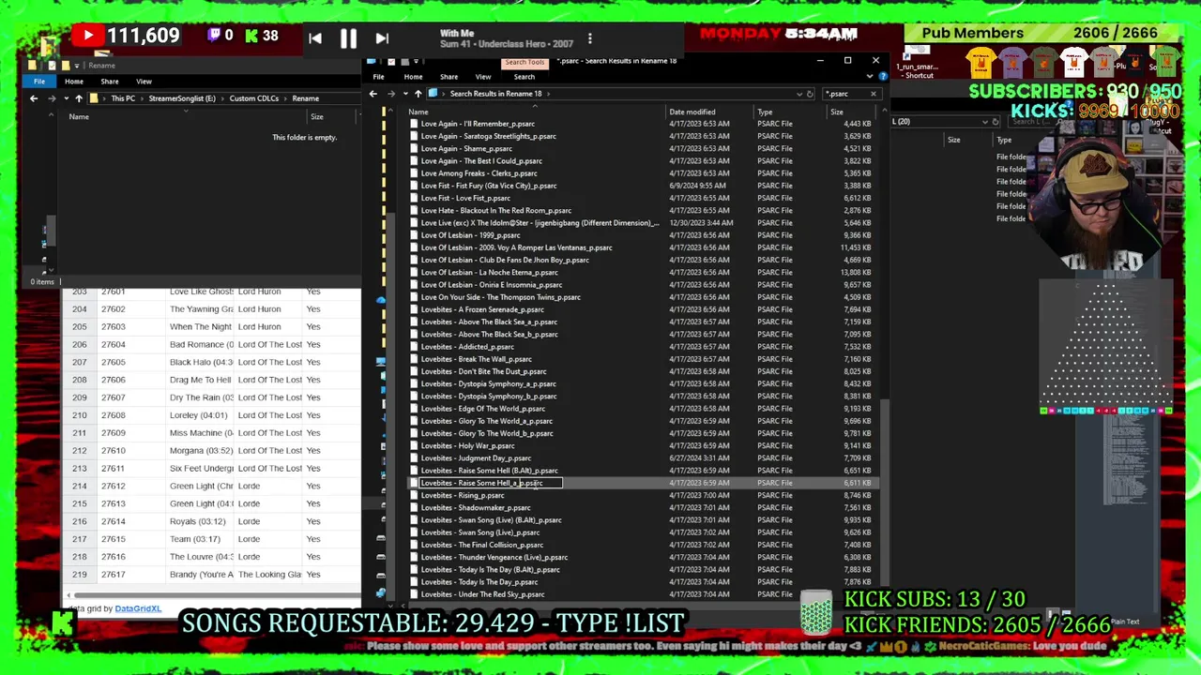Sort search results by Name column
The width and height of the screenshot is (1201, 675).
(418, 112)
